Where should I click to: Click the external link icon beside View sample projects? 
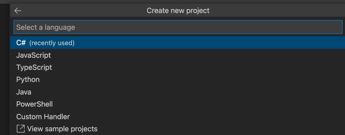(x=21, y=129)
